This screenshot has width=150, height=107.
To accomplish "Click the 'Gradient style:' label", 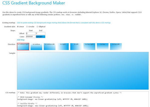I will tap(10, 27).
